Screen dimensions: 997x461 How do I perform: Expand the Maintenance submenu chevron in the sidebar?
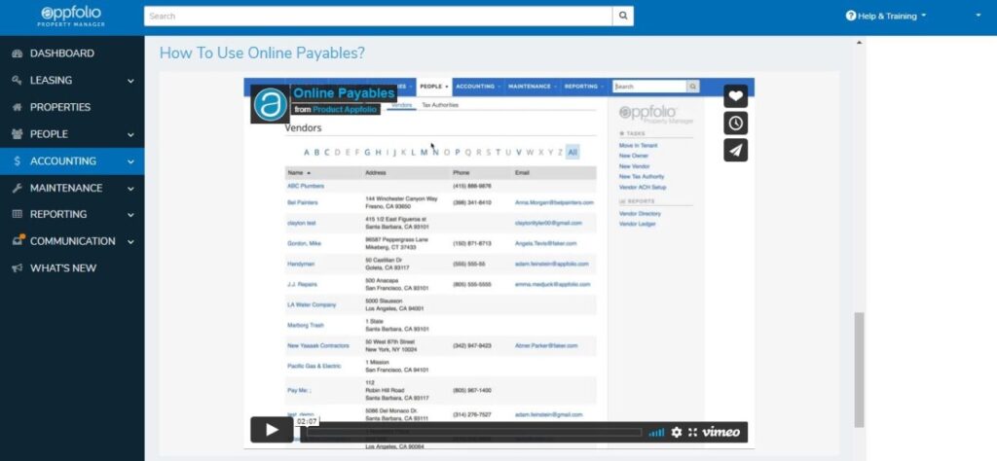click(x=130, y=189)
